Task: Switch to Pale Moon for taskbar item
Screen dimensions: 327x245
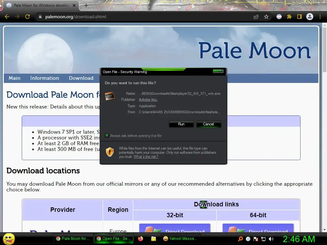Action: 73,239
